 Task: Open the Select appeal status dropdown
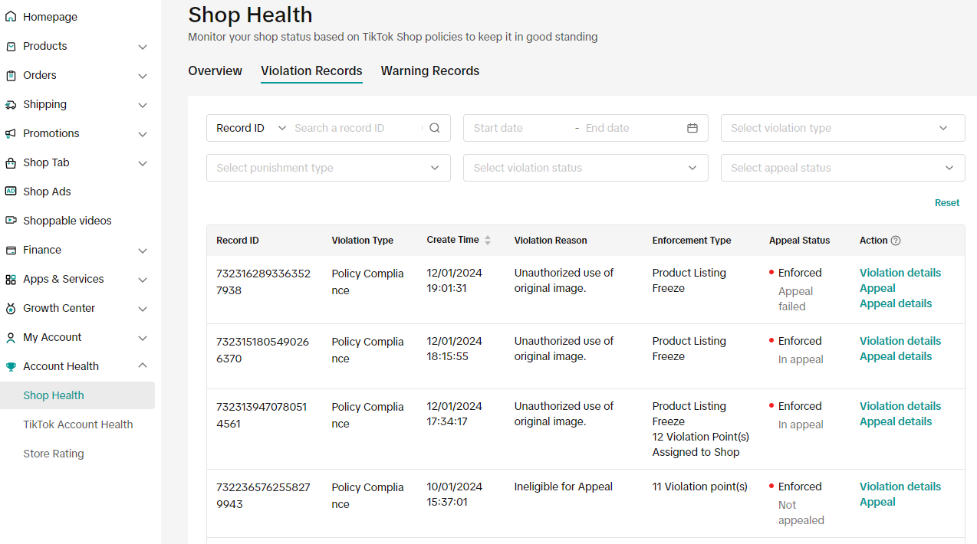click(x=842, y=168)
